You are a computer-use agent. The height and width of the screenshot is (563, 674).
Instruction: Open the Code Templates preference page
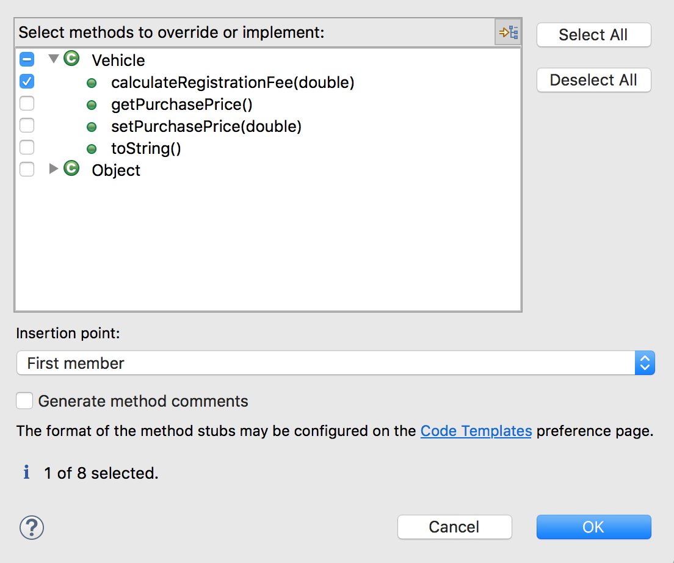[x=476, y=430]
